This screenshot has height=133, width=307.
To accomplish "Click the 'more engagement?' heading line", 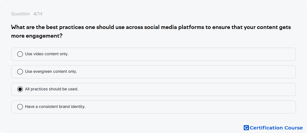I will coord(37,36).
